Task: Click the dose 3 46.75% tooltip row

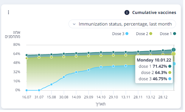Action: click(155, 79)
